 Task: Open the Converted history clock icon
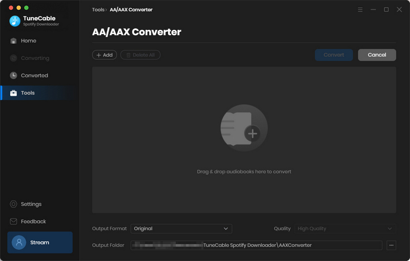point(13,75)
